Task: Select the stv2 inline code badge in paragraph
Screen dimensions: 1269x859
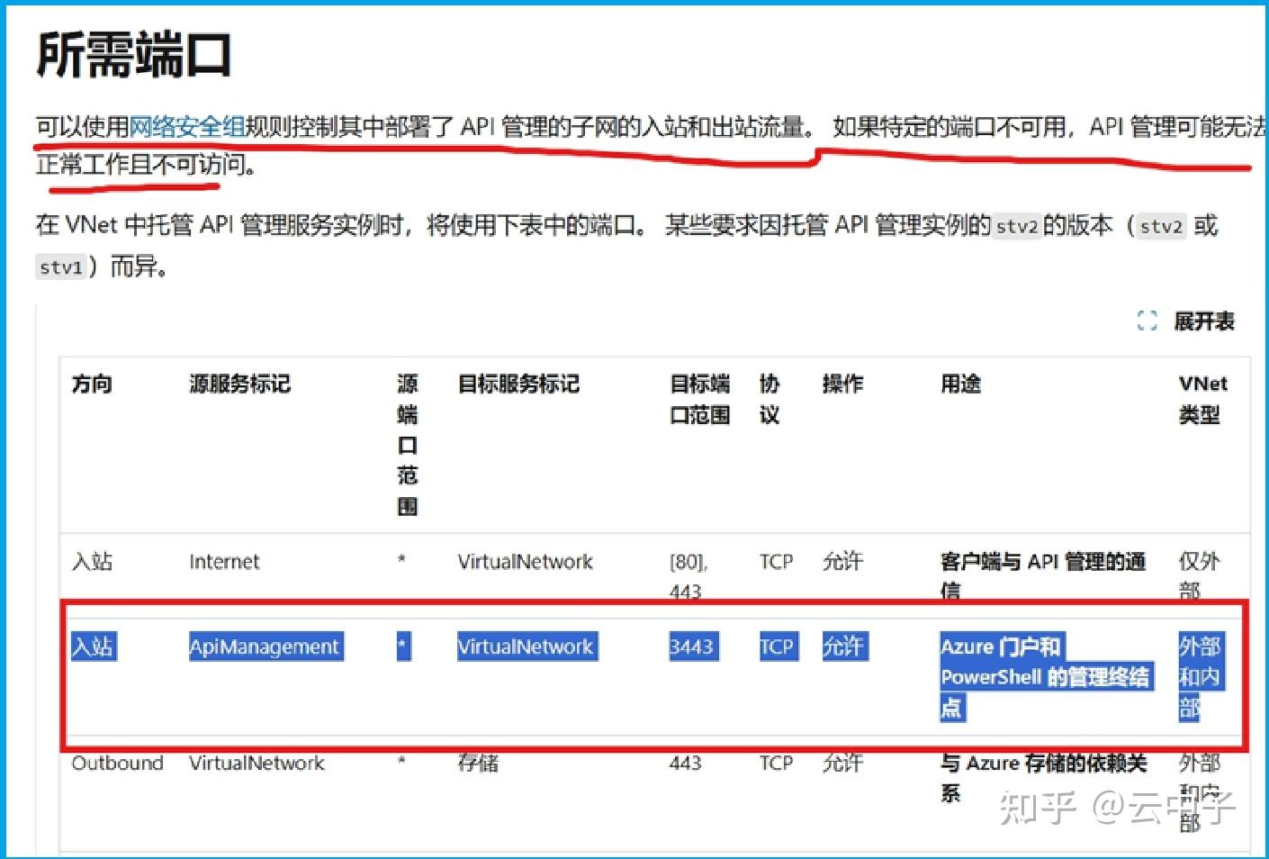Action: pos(1016,228)
